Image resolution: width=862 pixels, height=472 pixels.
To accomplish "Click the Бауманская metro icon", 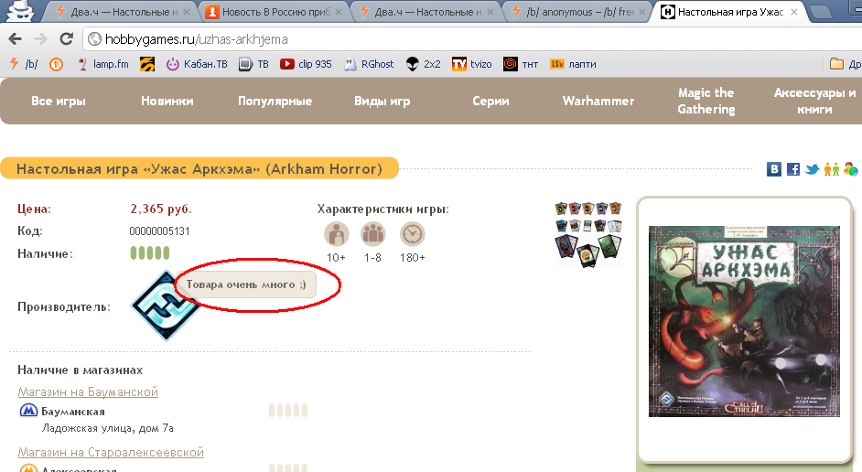I will 28,411.
